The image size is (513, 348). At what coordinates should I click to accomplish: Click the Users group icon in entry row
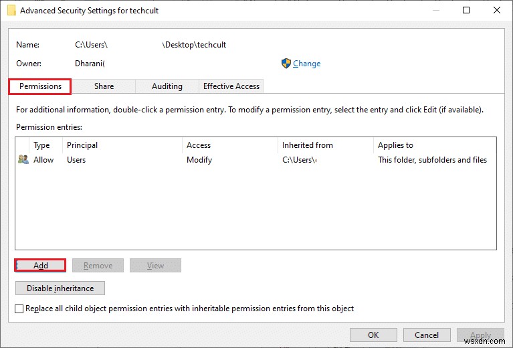point(23,159)
